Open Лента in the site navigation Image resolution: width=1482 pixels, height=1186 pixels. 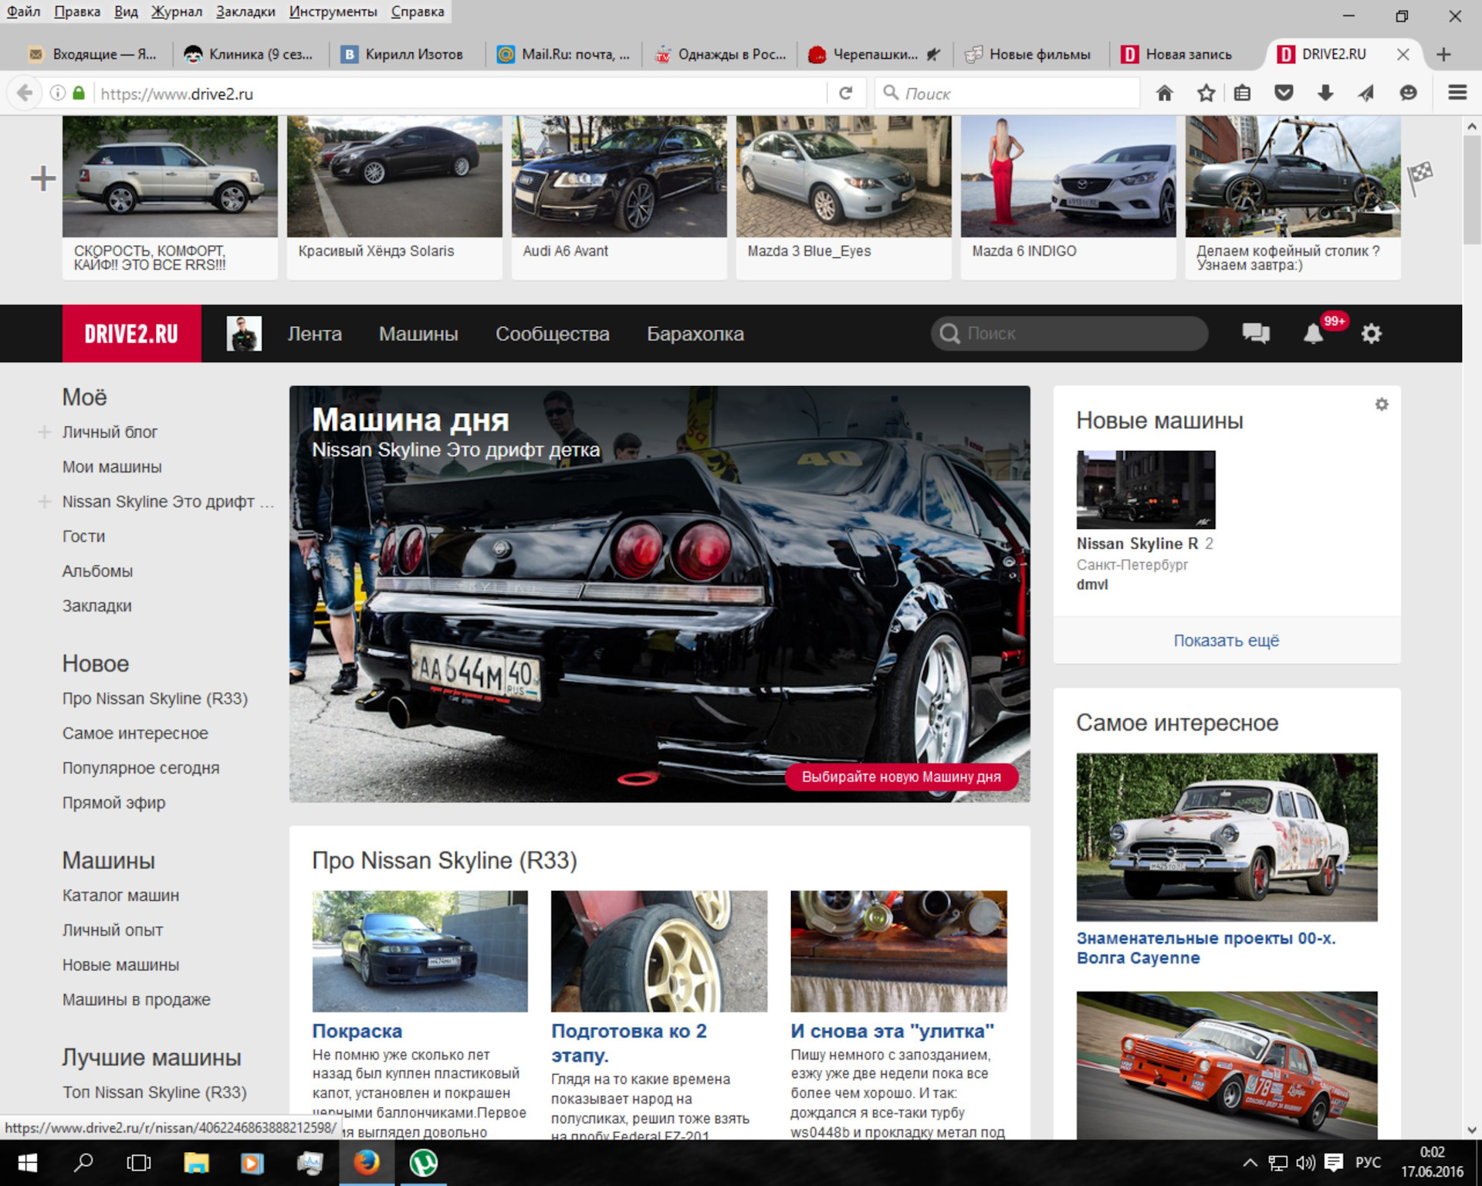pos(314,334)
